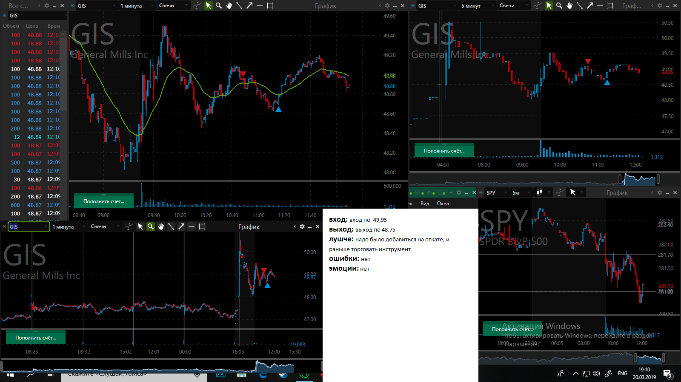The image size is (681, 382).
Task: Toggle link indicator in time and sales panel
Action: click(5, 15)
